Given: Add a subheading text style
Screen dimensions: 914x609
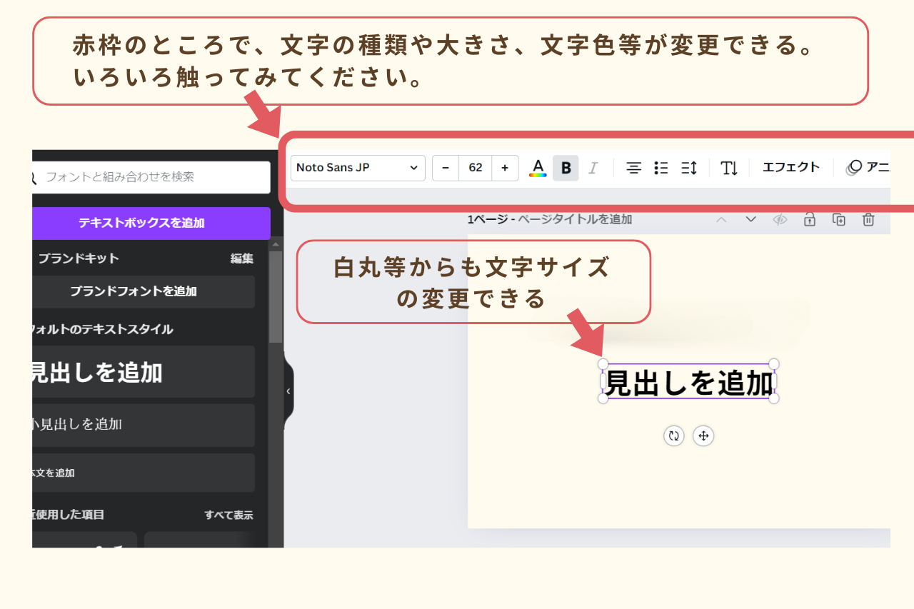Looking at the screenshot, I should pyautogui.click(x=144, y=425).
